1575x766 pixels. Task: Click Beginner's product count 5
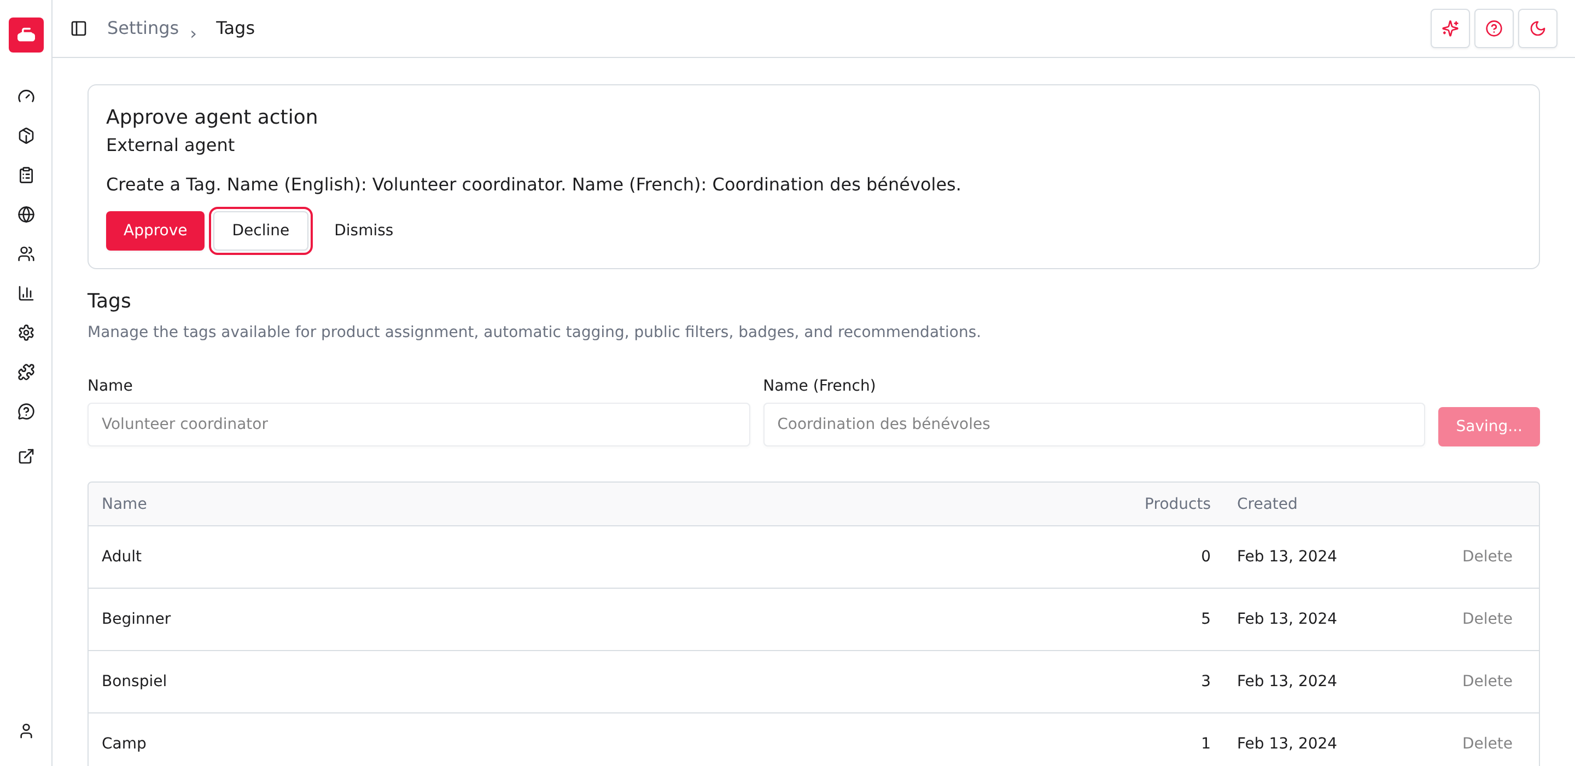pos(1205,619)
